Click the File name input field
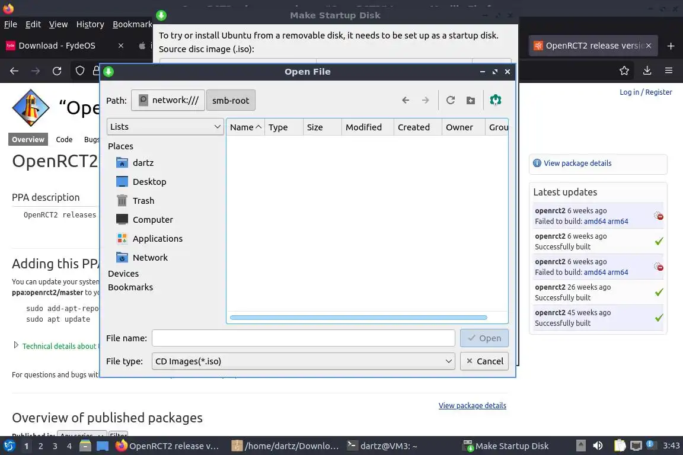The width and height of the screenshot is (683, 455). coord(303,338)
